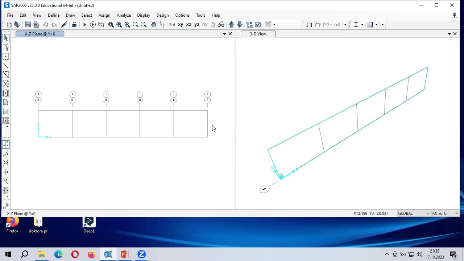Viewport: 464px width, 261px height.
Task: Open the Analyze menu
Action: (x=124, y=15)
